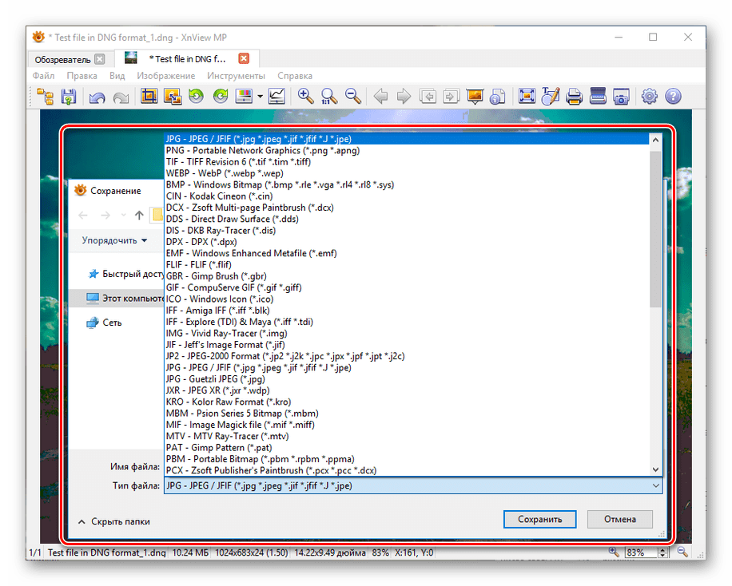Close the Test file in DNG tab
732x586 pixels.
(x=244, y=58)
